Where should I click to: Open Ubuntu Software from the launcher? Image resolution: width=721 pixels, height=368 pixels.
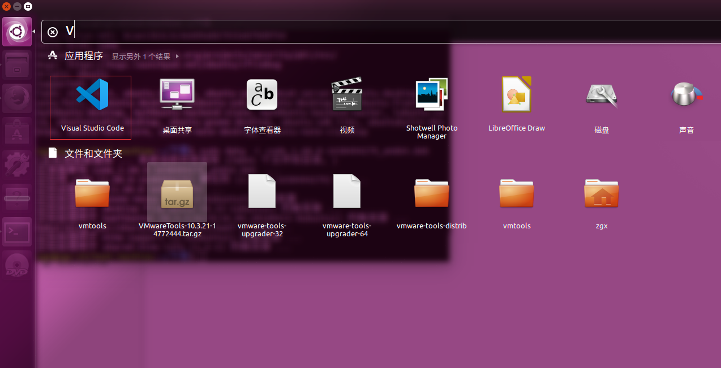(17, 132)
